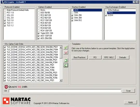The image size is (140, 107).
Task: Select the highlighted MD5 hash entry
Action: click(x=88, y=10)
